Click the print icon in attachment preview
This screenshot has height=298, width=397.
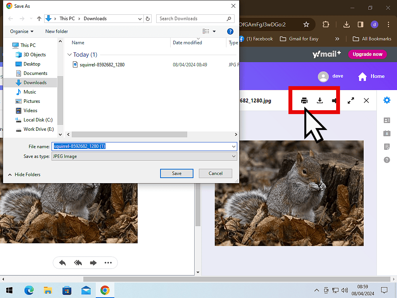point(304,100)
